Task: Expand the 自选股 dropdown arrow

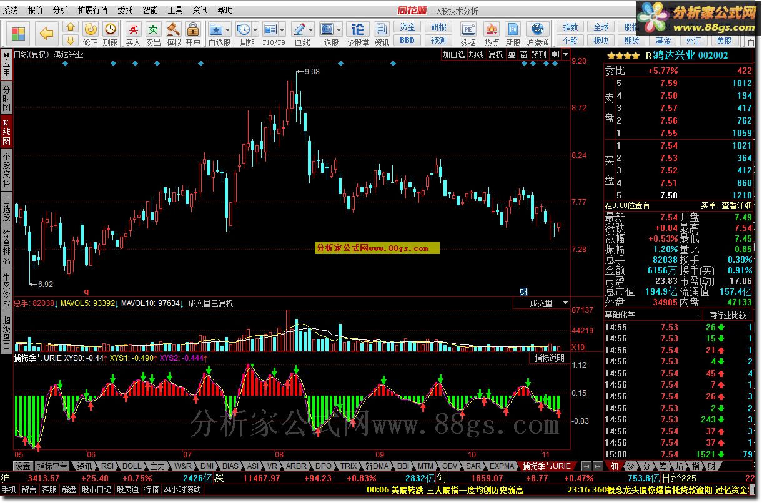Action: coord(228,29)
